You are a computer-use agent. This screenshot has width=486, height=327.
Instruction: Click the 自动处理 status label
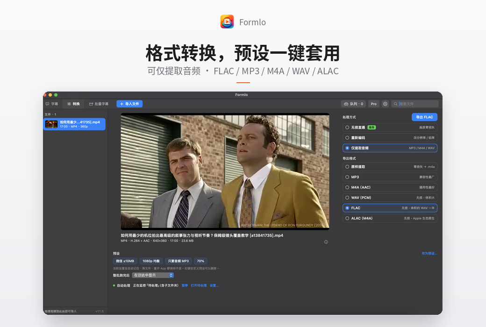coord(123,285)
